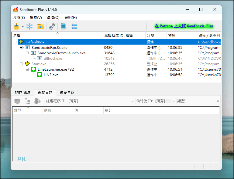Click the tree view icon in trace toolbar
Image resolution: width=234 pixels, height=179 pixels.
pos(27,101)
